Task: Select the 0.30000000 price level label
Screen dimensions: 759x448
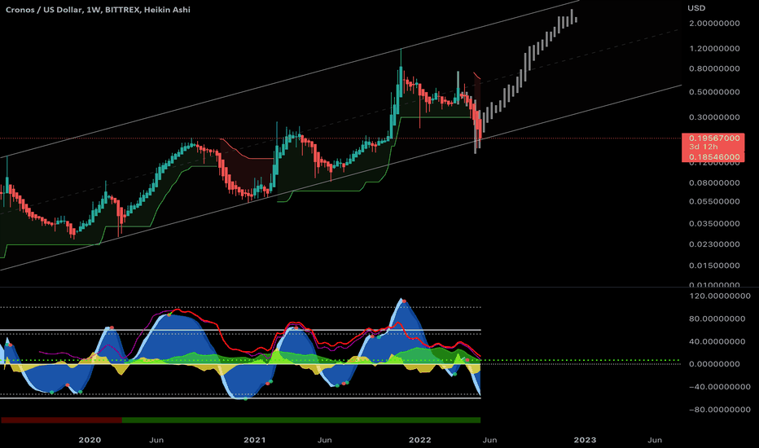Action: [714, 117]
